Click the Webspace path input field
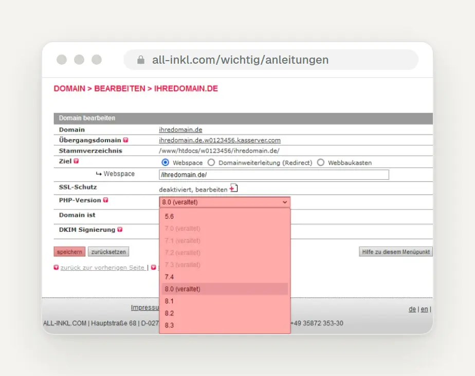 point(274,175)
